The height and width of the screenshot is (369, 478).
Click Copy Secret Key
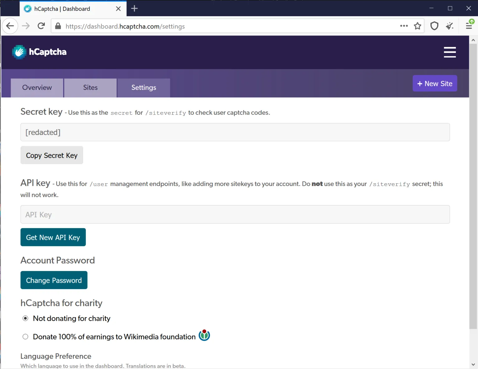coord(52,155)
